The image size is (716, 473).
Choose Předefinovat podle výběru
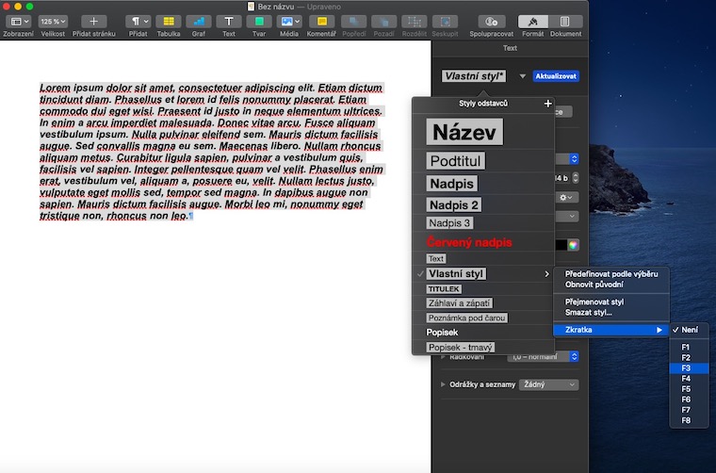[x=611, y=274]
